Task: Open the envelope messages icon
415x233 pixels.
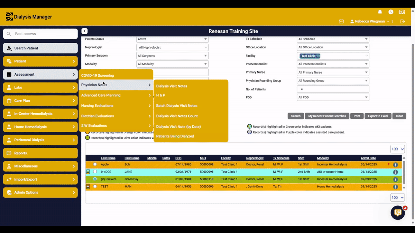Action: pyautogui.click(x=341, y=21)
